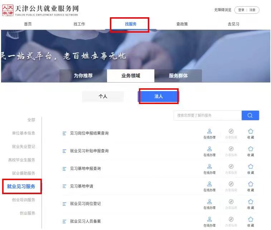Open 高校毕业生服务 category in sidebar
271x230 pixels.
click(21, 160)
